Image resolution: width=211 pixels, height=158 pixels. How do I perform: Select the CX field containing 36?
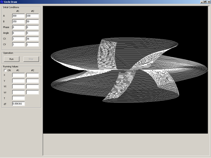(32, 39)
